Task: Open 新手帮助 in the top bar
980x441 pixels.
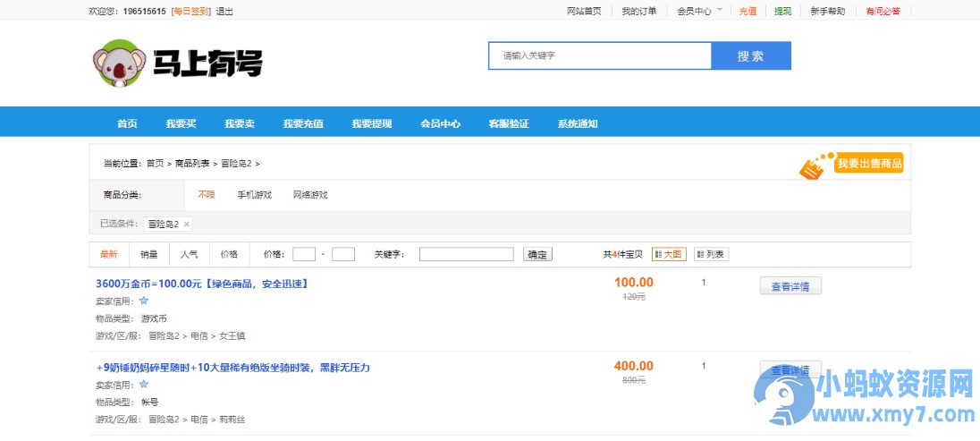Action: tap(827, 12)
